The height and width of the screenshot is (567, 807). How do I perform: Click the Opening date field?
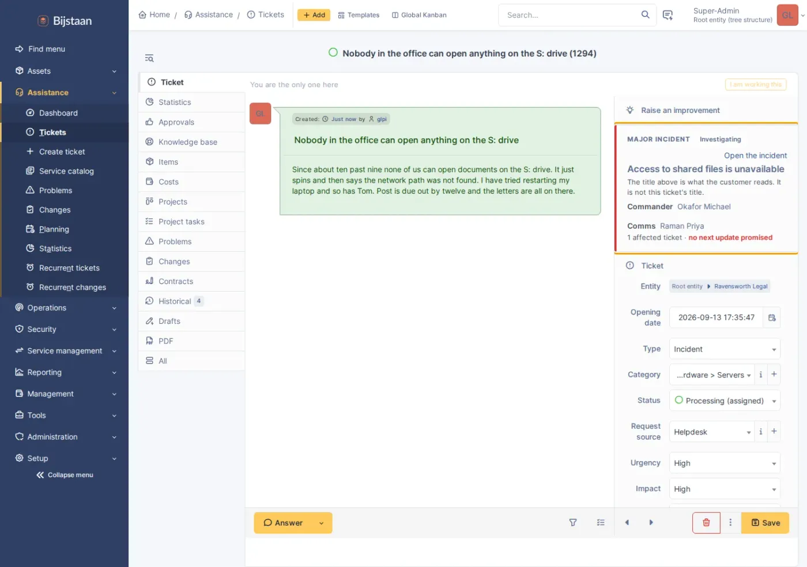point(716,317)
